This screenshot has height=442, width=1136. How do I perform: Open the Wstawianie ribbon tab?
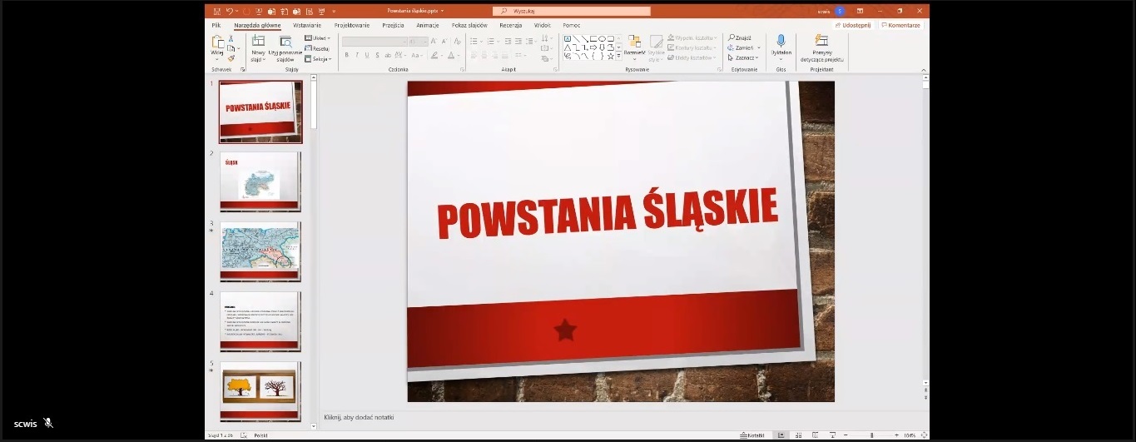coord(307,26)
